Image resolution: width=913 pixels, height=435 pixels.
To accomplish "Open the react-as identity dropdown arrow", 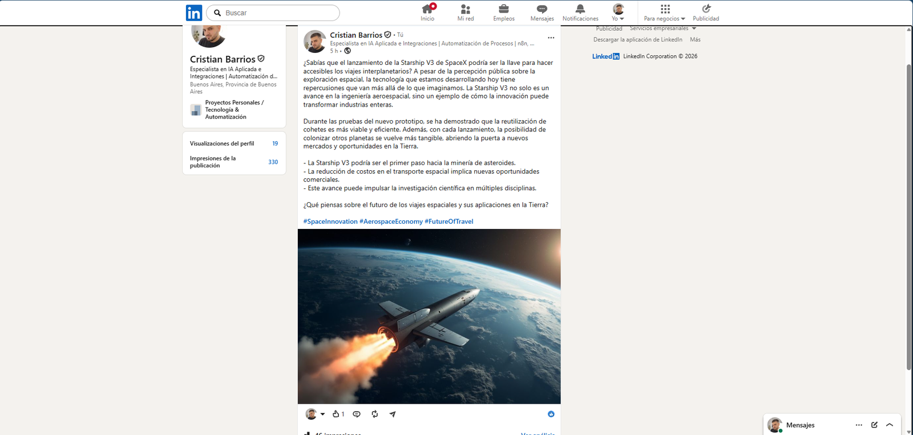I will (322, 414).
